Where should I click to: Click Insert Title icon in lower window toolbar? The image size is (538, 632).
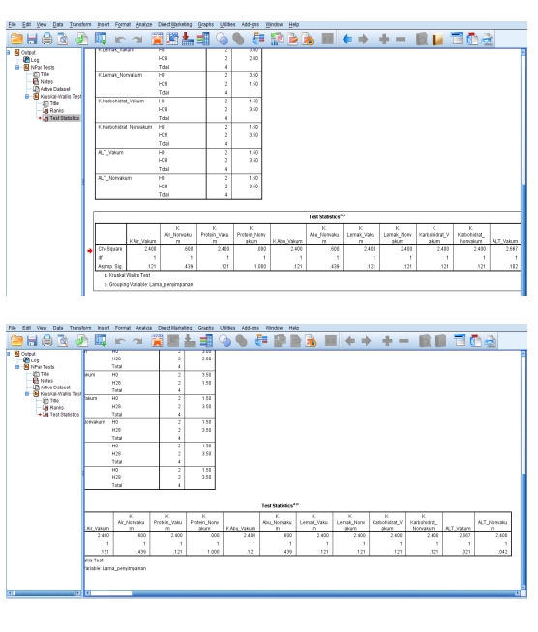tap(476, 341)
